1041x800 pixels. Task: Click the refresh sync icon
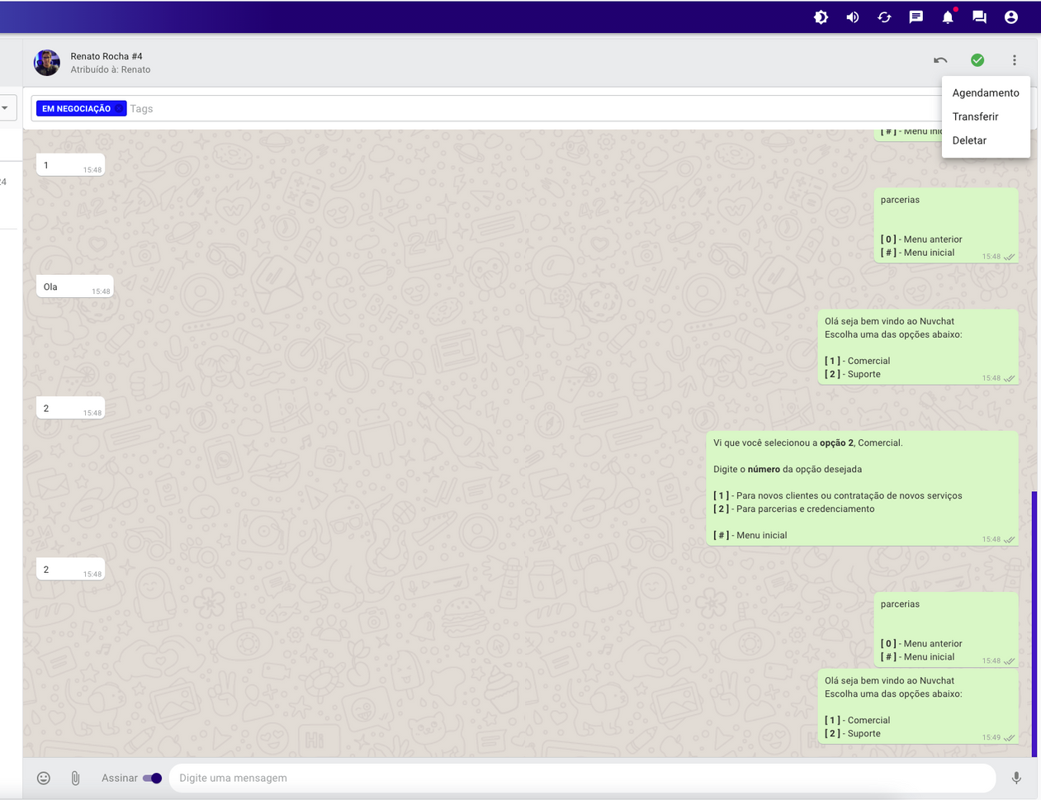(x=884, y=17)
